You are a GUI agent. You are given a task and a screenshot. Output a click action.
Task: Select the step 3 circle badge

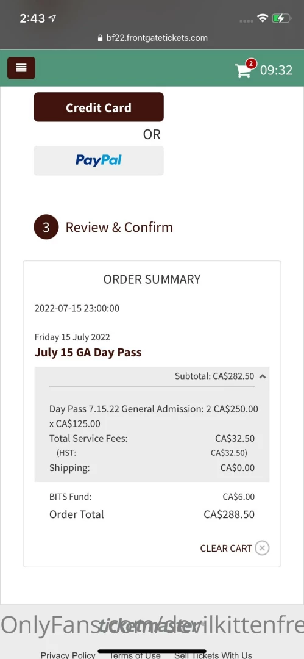click(46, 228)
